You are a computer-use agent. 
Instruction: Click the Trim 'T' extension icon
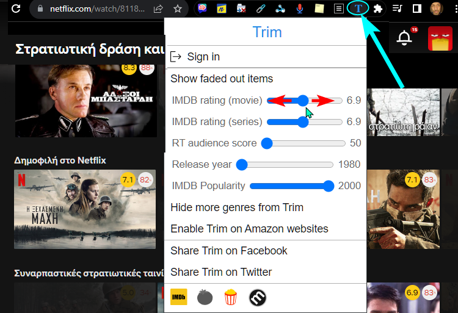point(358,9)
